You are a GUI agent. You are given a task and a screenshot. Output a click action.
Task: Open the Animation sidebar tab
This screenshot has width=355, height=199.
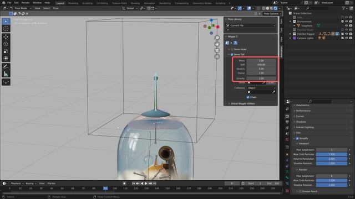coord(281,51)
